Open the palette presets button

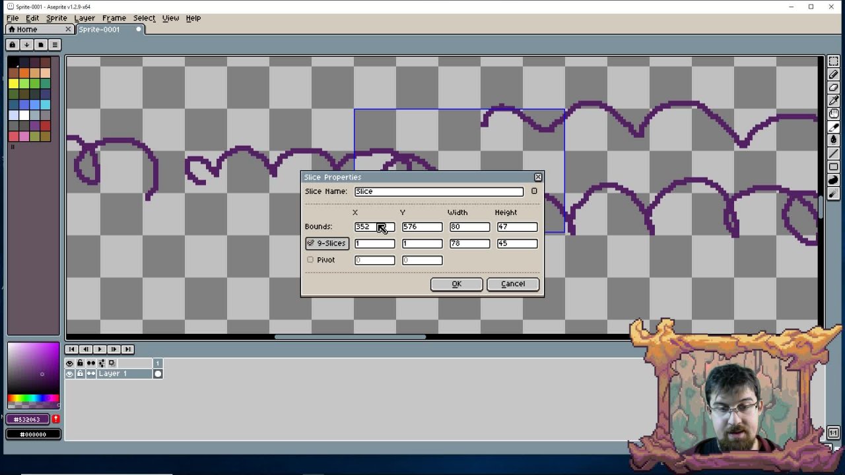41,45
